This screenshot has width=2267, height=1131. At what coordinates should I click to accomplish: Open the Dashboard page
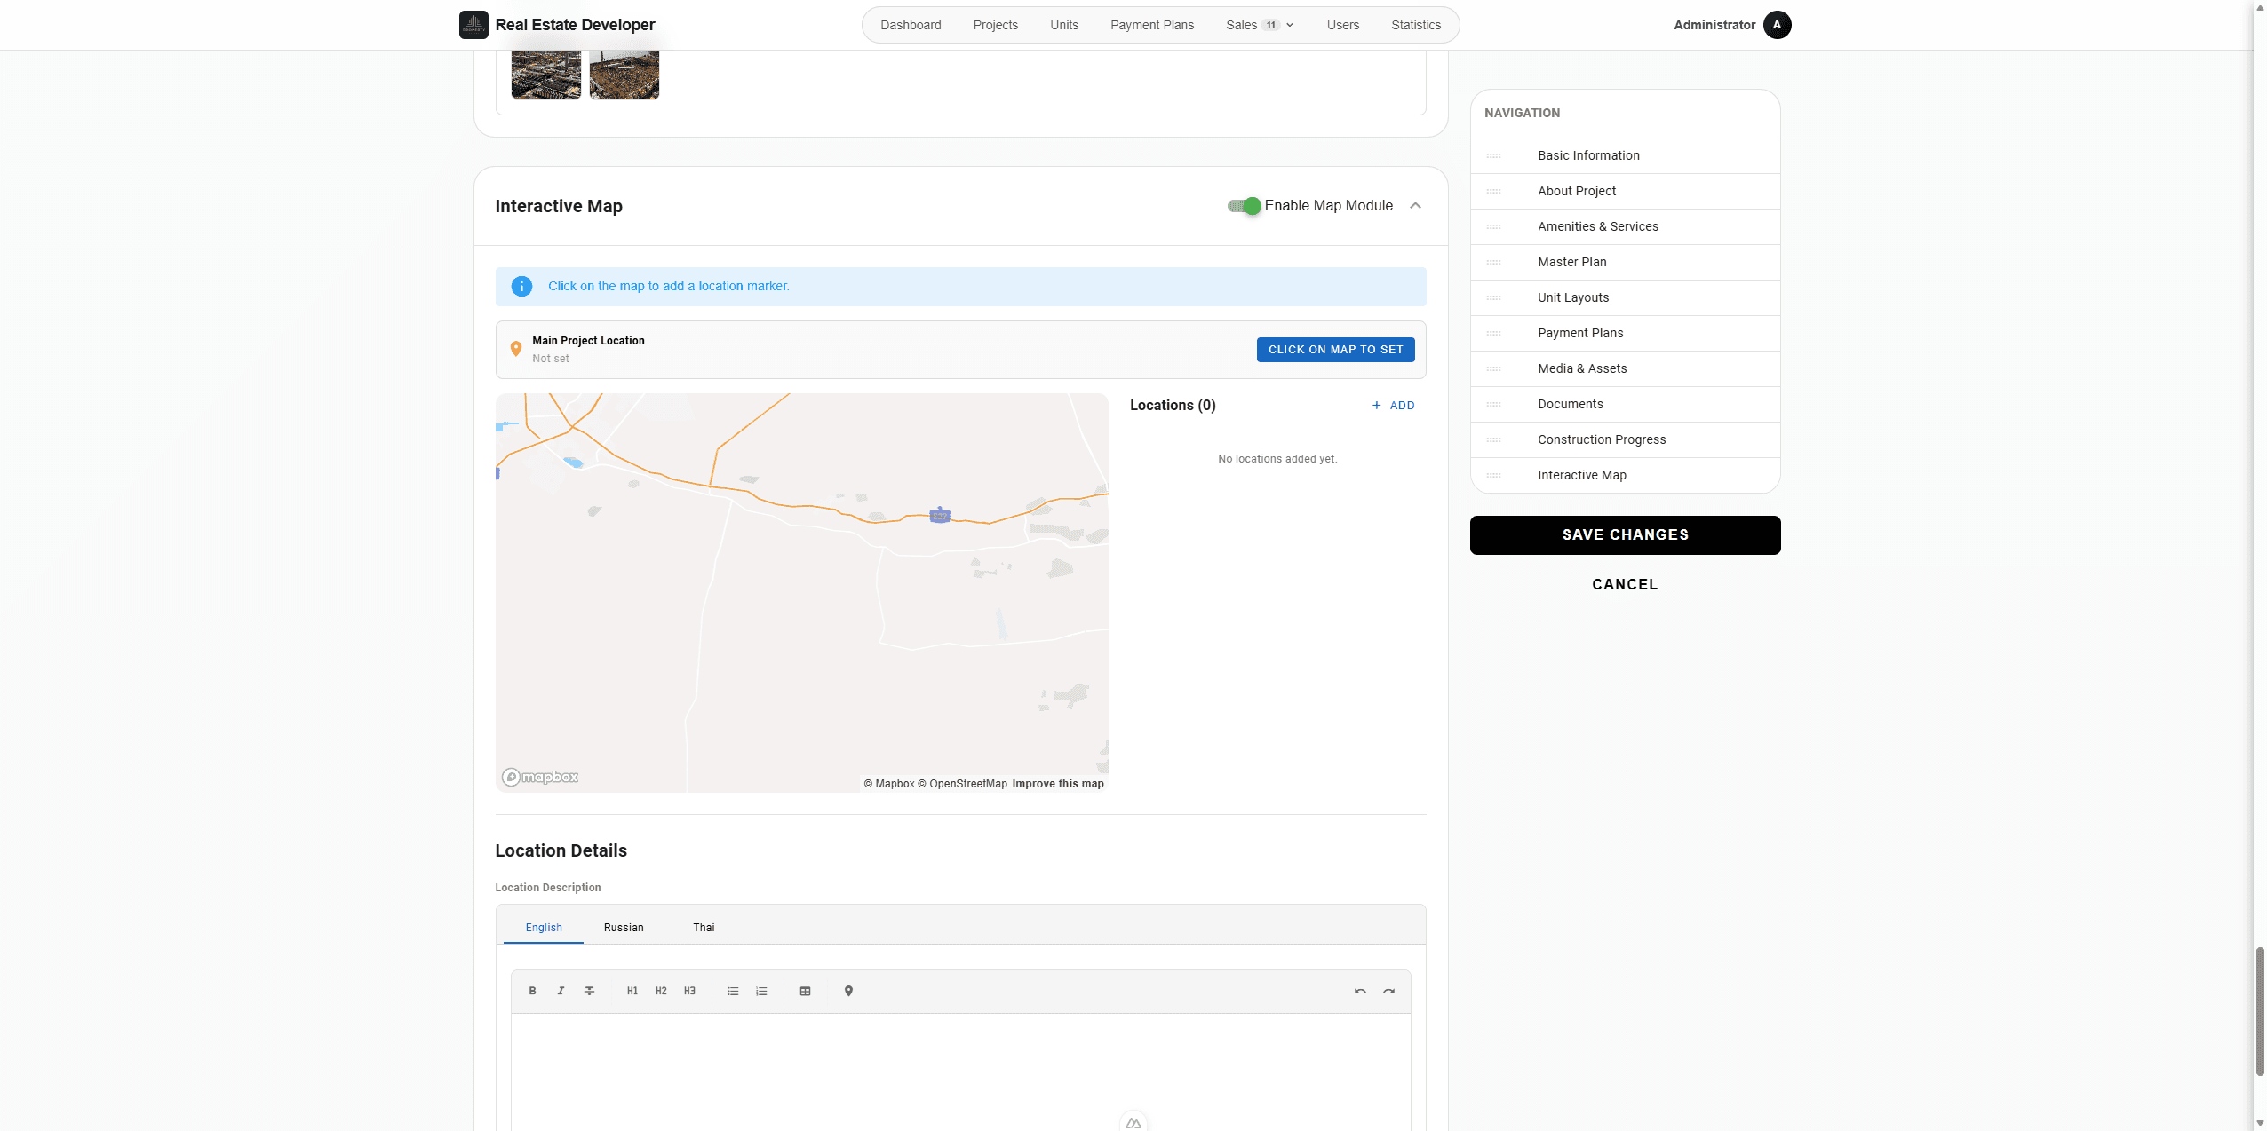pyautogui.click(x=911, y=25)
